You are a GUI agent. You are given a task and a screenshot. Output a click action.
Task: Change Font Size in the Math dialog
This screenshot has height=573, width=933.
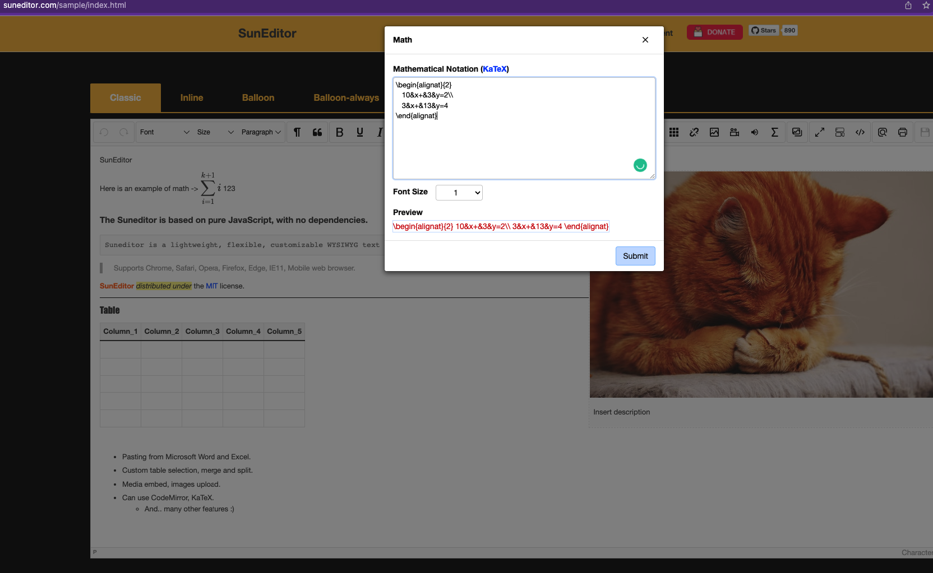[459, 192]
